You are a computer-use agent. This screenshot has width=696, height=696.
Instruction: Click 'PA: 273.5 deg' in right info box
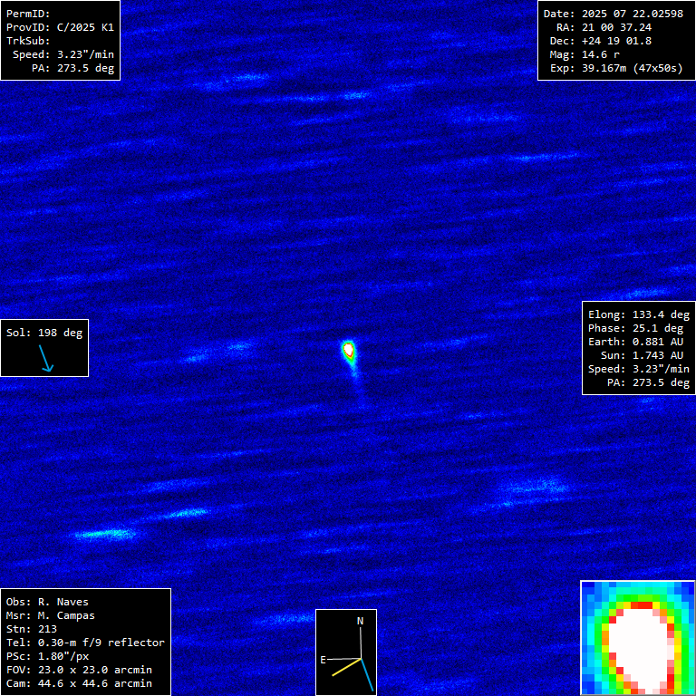(x=649, y=382)
